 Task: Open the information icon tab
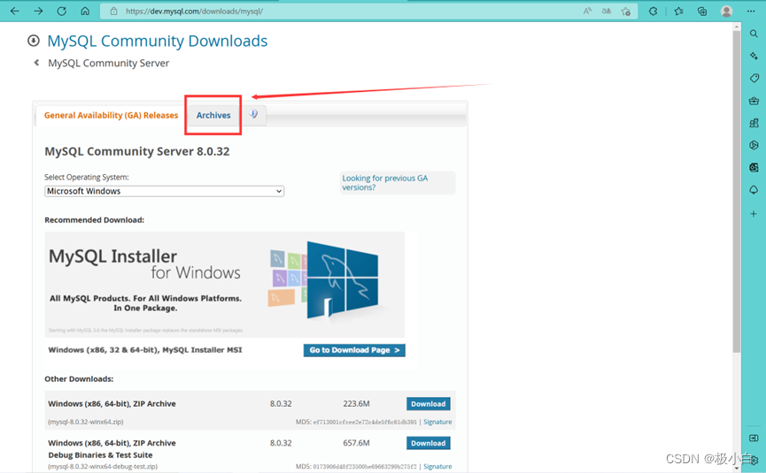pos(253,115)
